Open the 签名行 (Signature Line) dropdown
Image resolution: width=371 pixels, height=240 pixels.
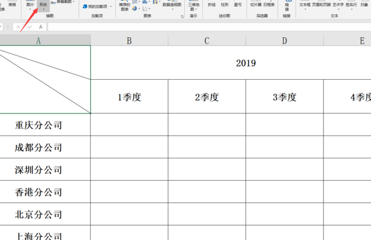pyautogui.click(x=351, y=5)
